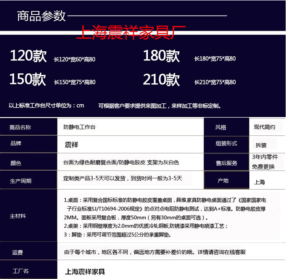Select the 上海 origin value
Image resolution: width=286 pixels, height=279 pixels.
pyautogui.click(x=259, y=182)
